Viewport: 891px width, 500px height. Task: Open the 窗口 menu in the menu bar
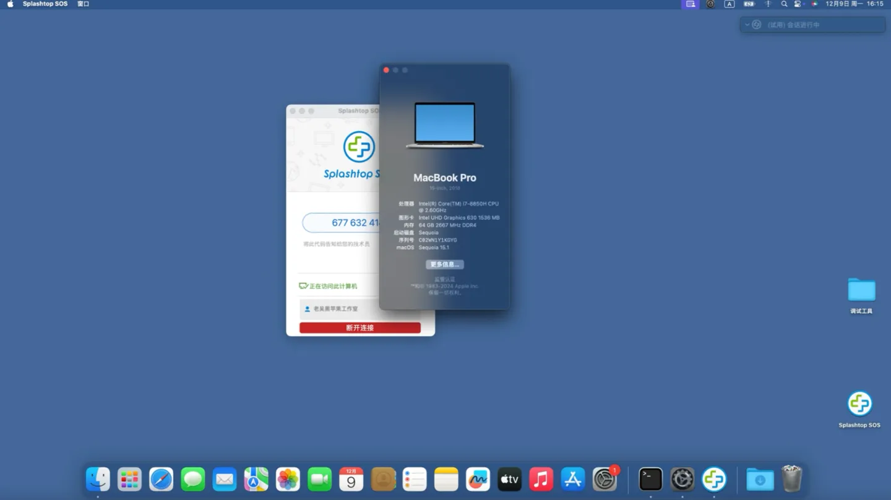coord(83,4)
